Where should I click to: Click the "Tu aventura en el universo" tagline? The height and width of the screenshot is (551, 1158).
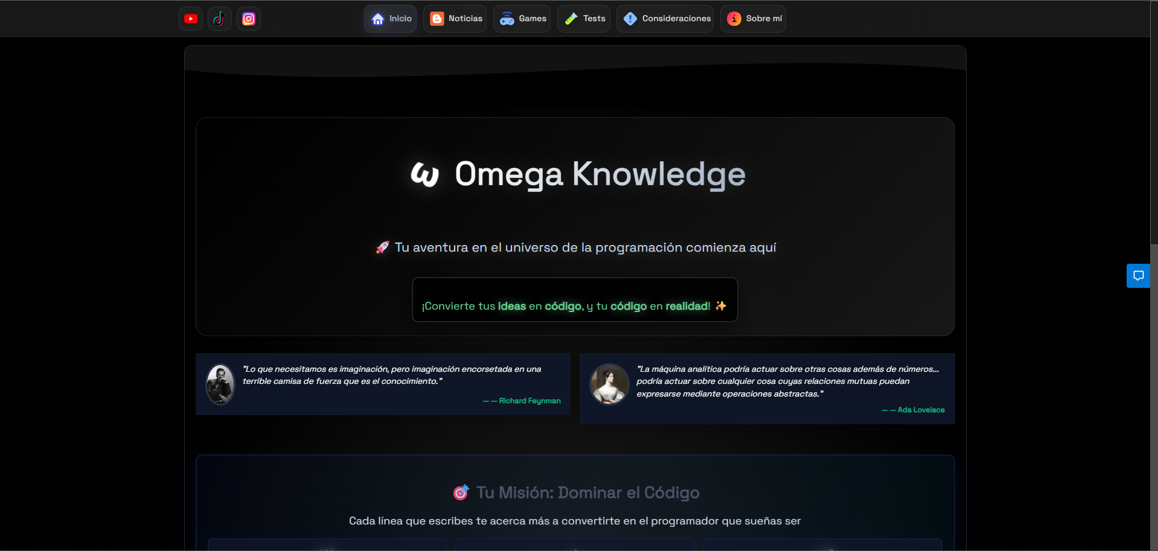(586, 247)
